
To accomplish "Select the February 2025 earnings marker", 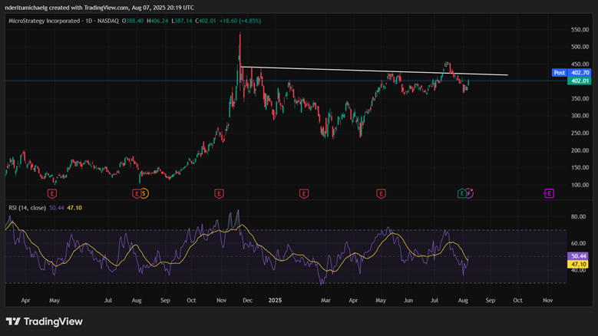I will [x=304, y=193].
